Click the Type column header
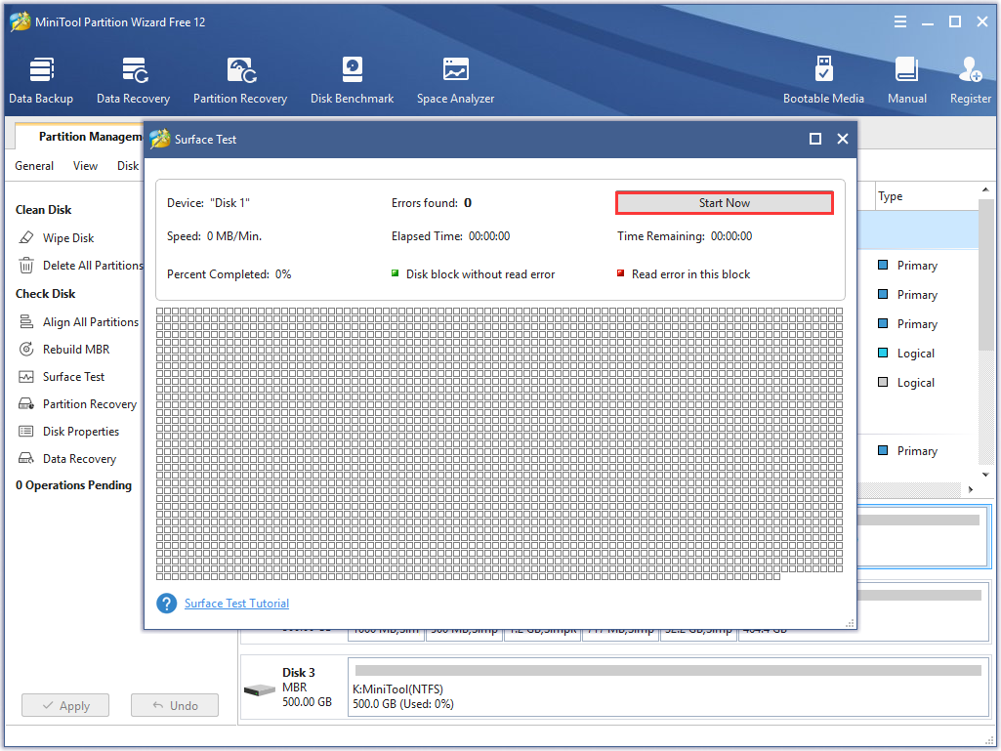 [x=891, y=196]
